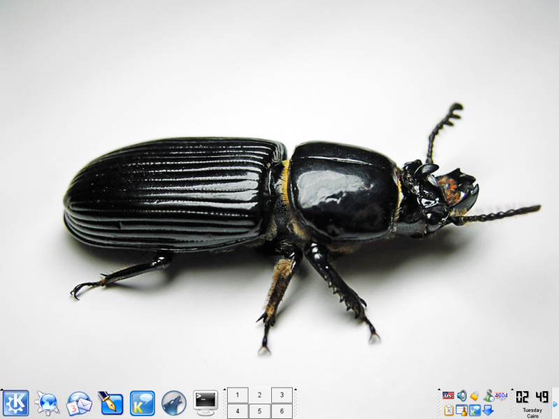Screen dimensions: 559x419
Task: Expand the system tray arrow triangle
Action: click(440, 390)
